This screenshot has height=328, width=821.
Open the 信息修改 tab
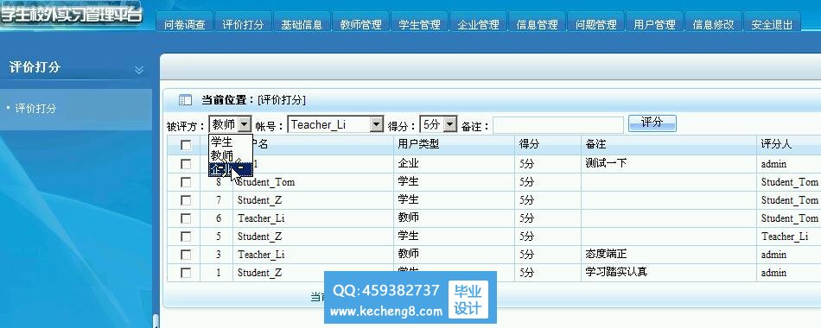coord(713,23)
